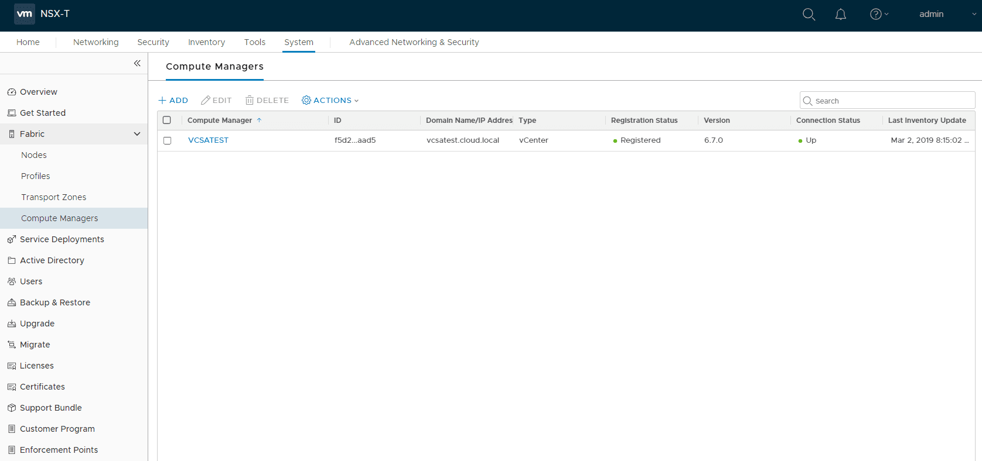Select Compute Managers in sidebar
The height and width of the screenshot is (461, 982).
[74, 218]
